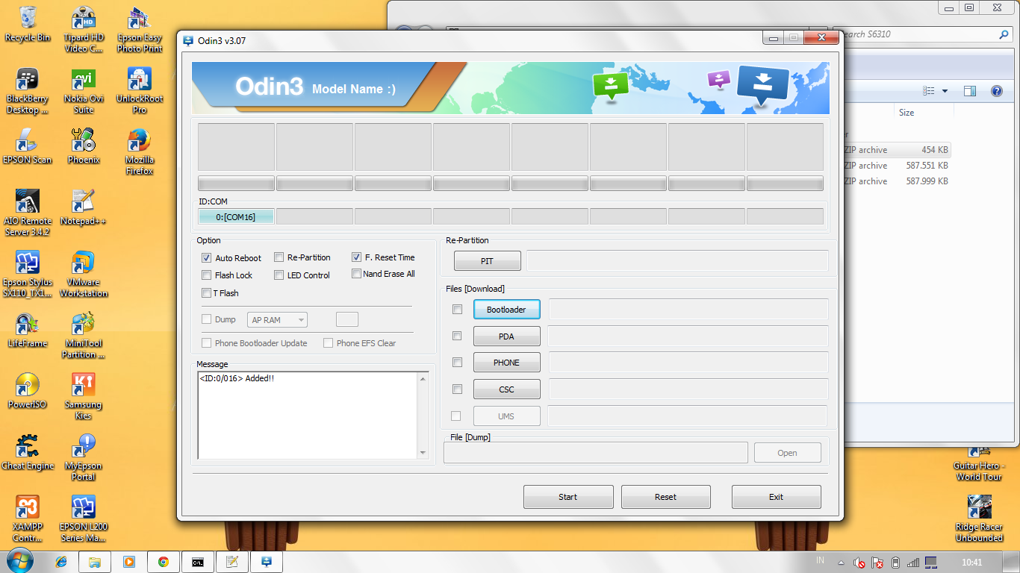Launch Mozilla Firefox from desktop
This screenshot has width=1020, height=573.
[x=140, y=152]
